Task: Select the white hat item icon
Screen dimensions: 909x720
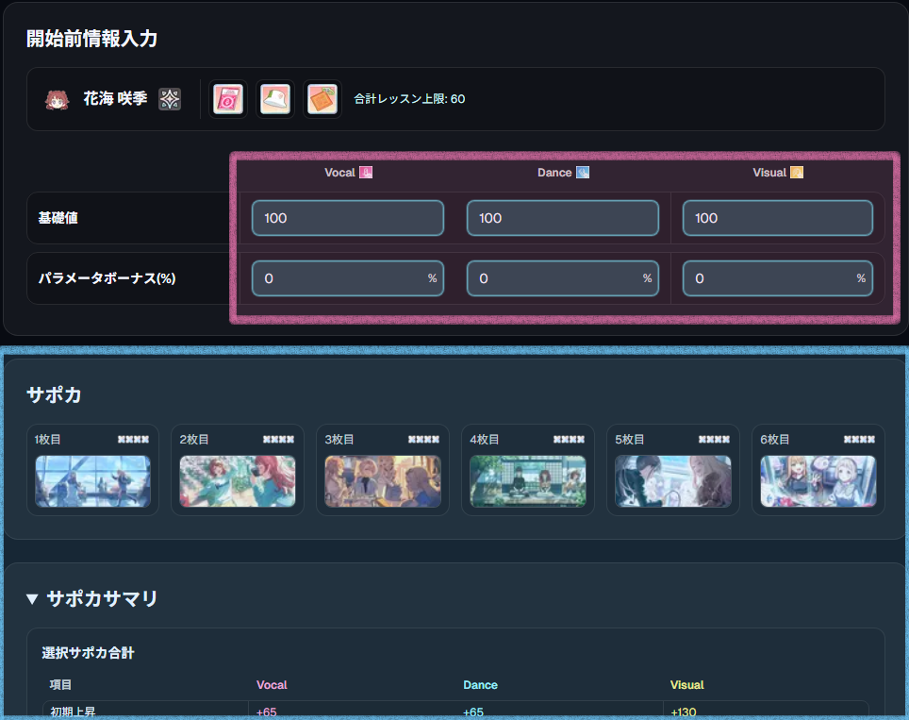Action: 275,98
